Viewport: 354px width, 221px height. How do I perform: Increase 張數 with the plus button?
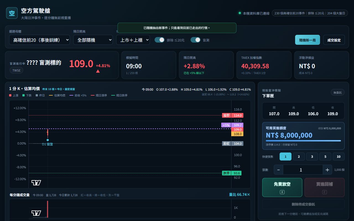[327, 170]
